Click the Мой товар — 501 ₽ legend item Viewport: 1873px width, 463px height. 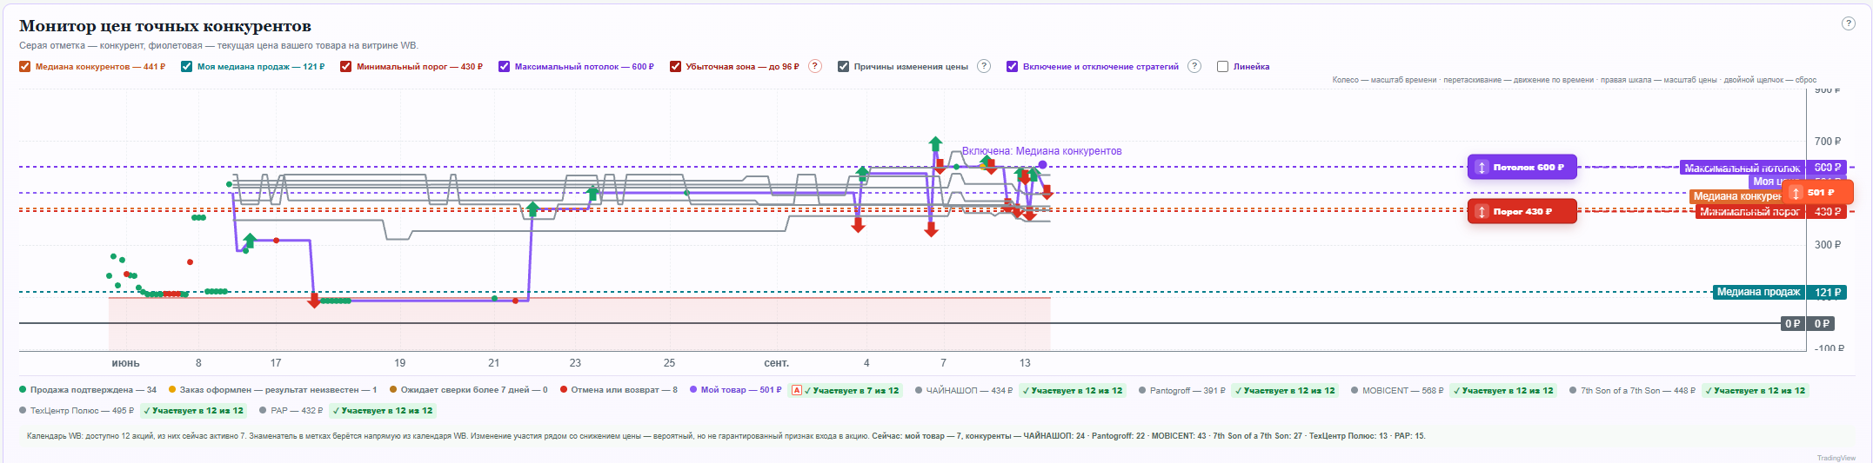[x=735, y=390]
